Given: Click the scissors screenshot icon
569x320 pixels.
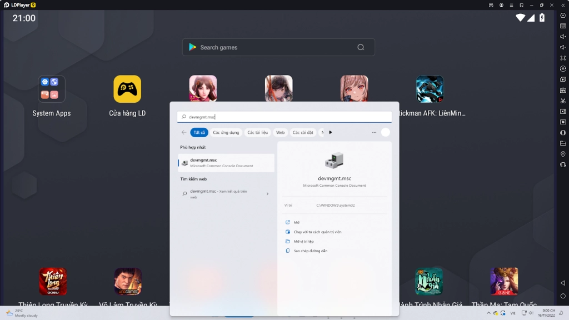Looking at the screenshot, I should tap(563, 101).
